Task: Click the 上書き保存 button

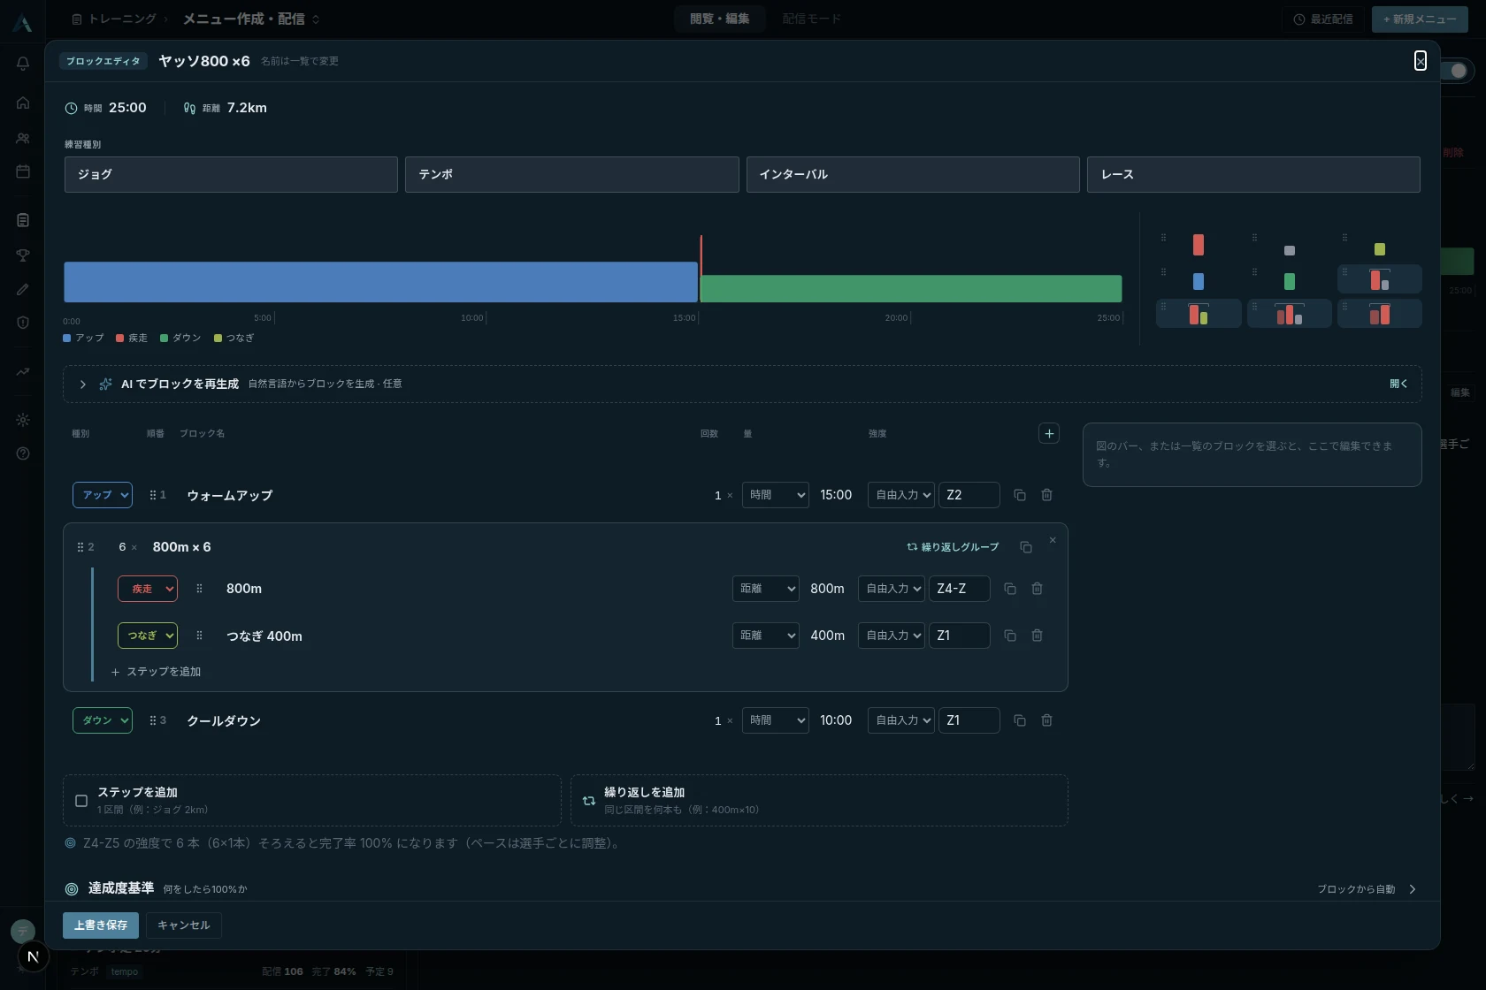Action: tap(101, 925)
